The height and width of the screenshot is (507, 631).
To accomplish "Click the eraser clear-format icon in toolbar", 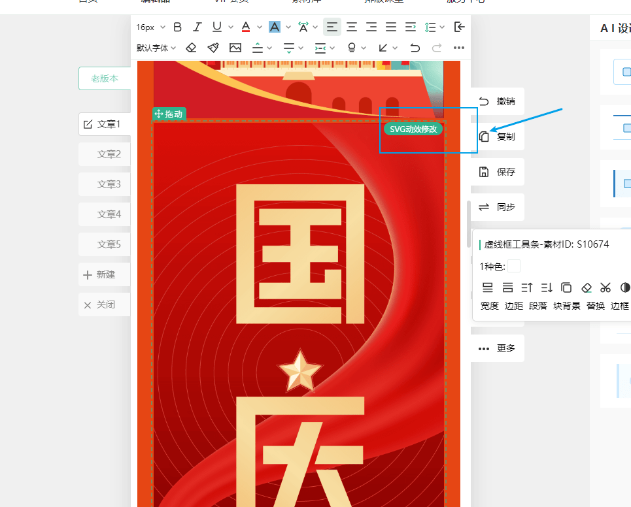I will [191, 48].
